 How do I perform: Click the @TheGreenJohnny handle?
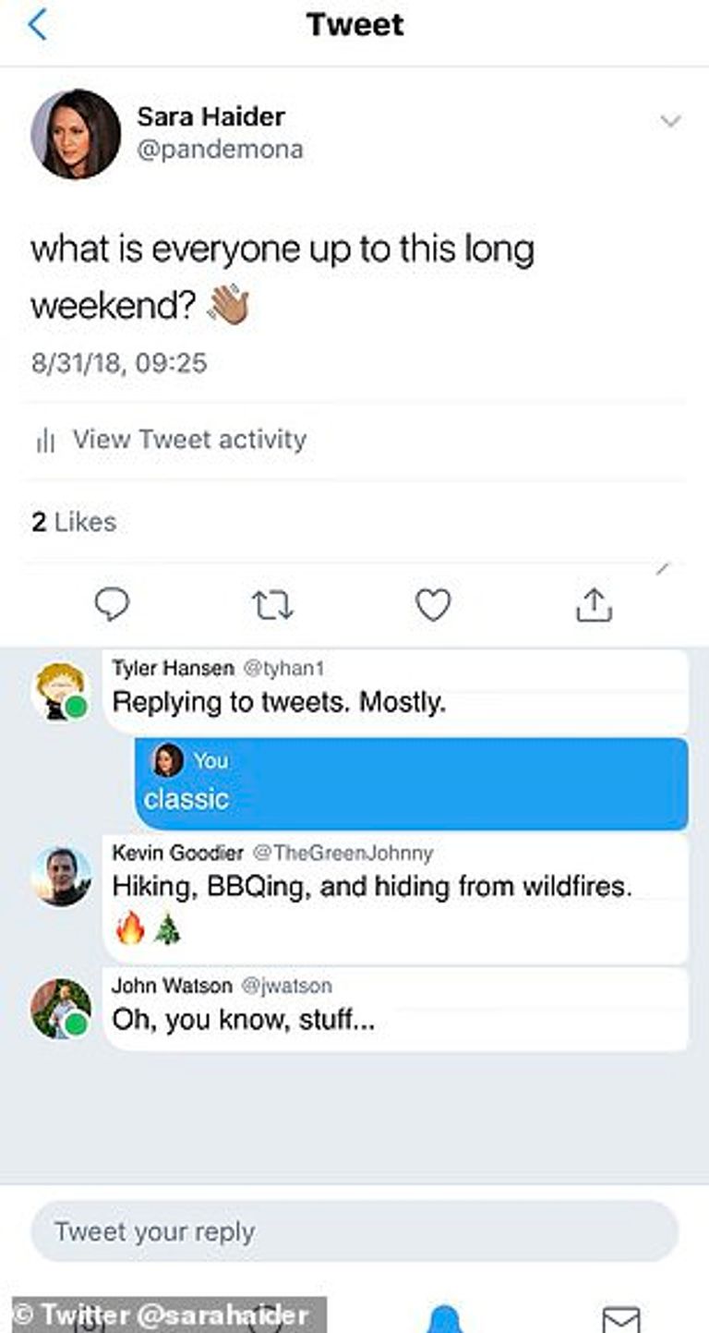coord(342,853)
